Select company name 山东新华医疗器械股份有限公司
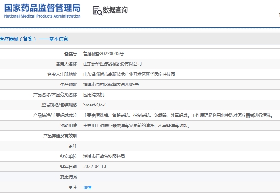Screen dimensions: 280x195 pyautogui.click(x=112, y=64)
